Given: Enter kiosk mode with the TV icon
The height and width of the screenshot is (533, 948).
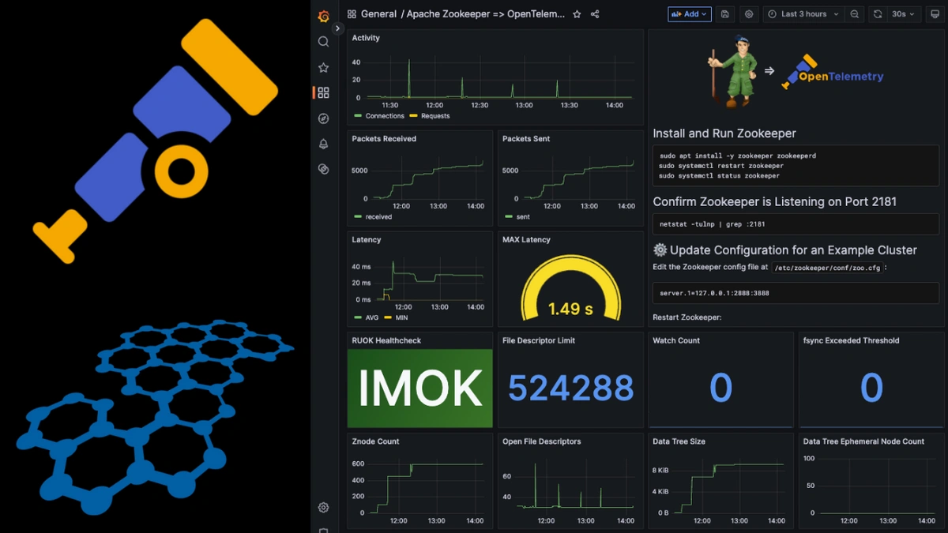Looking at the screenshot, I should coord(937,13).
